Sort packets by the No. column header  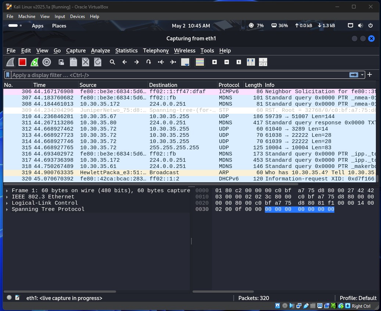(18, 85)
